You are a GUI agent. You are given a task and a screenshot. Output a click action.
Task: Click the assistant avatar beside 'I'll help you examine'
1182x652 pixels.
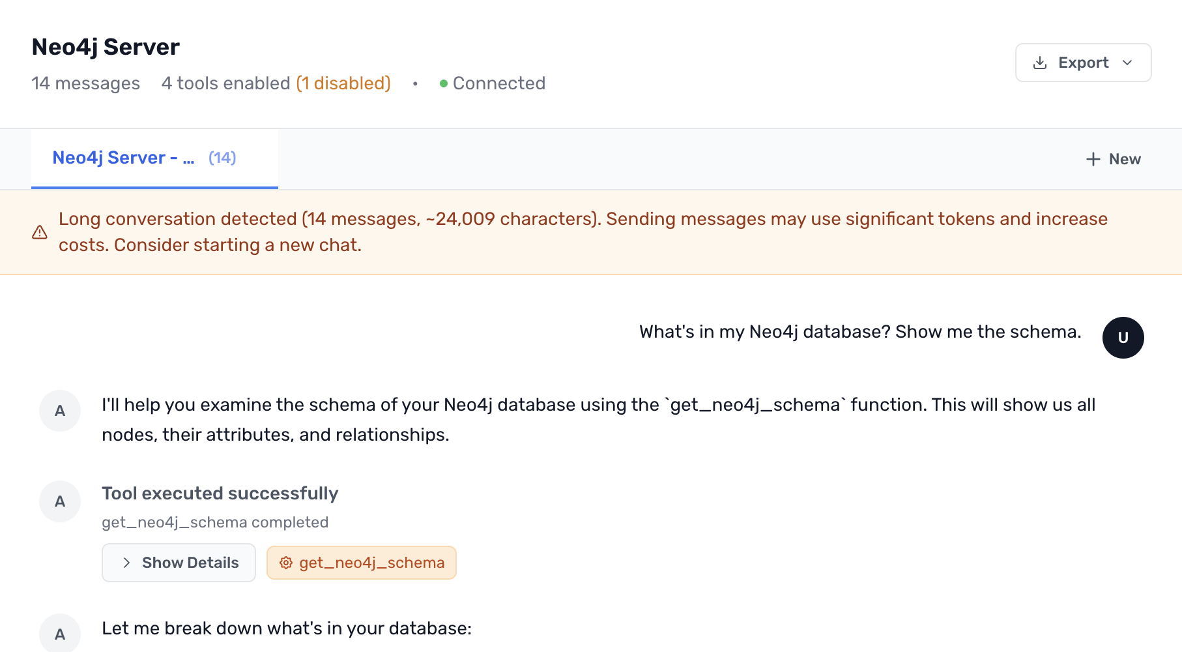click(x=60, y=411)
